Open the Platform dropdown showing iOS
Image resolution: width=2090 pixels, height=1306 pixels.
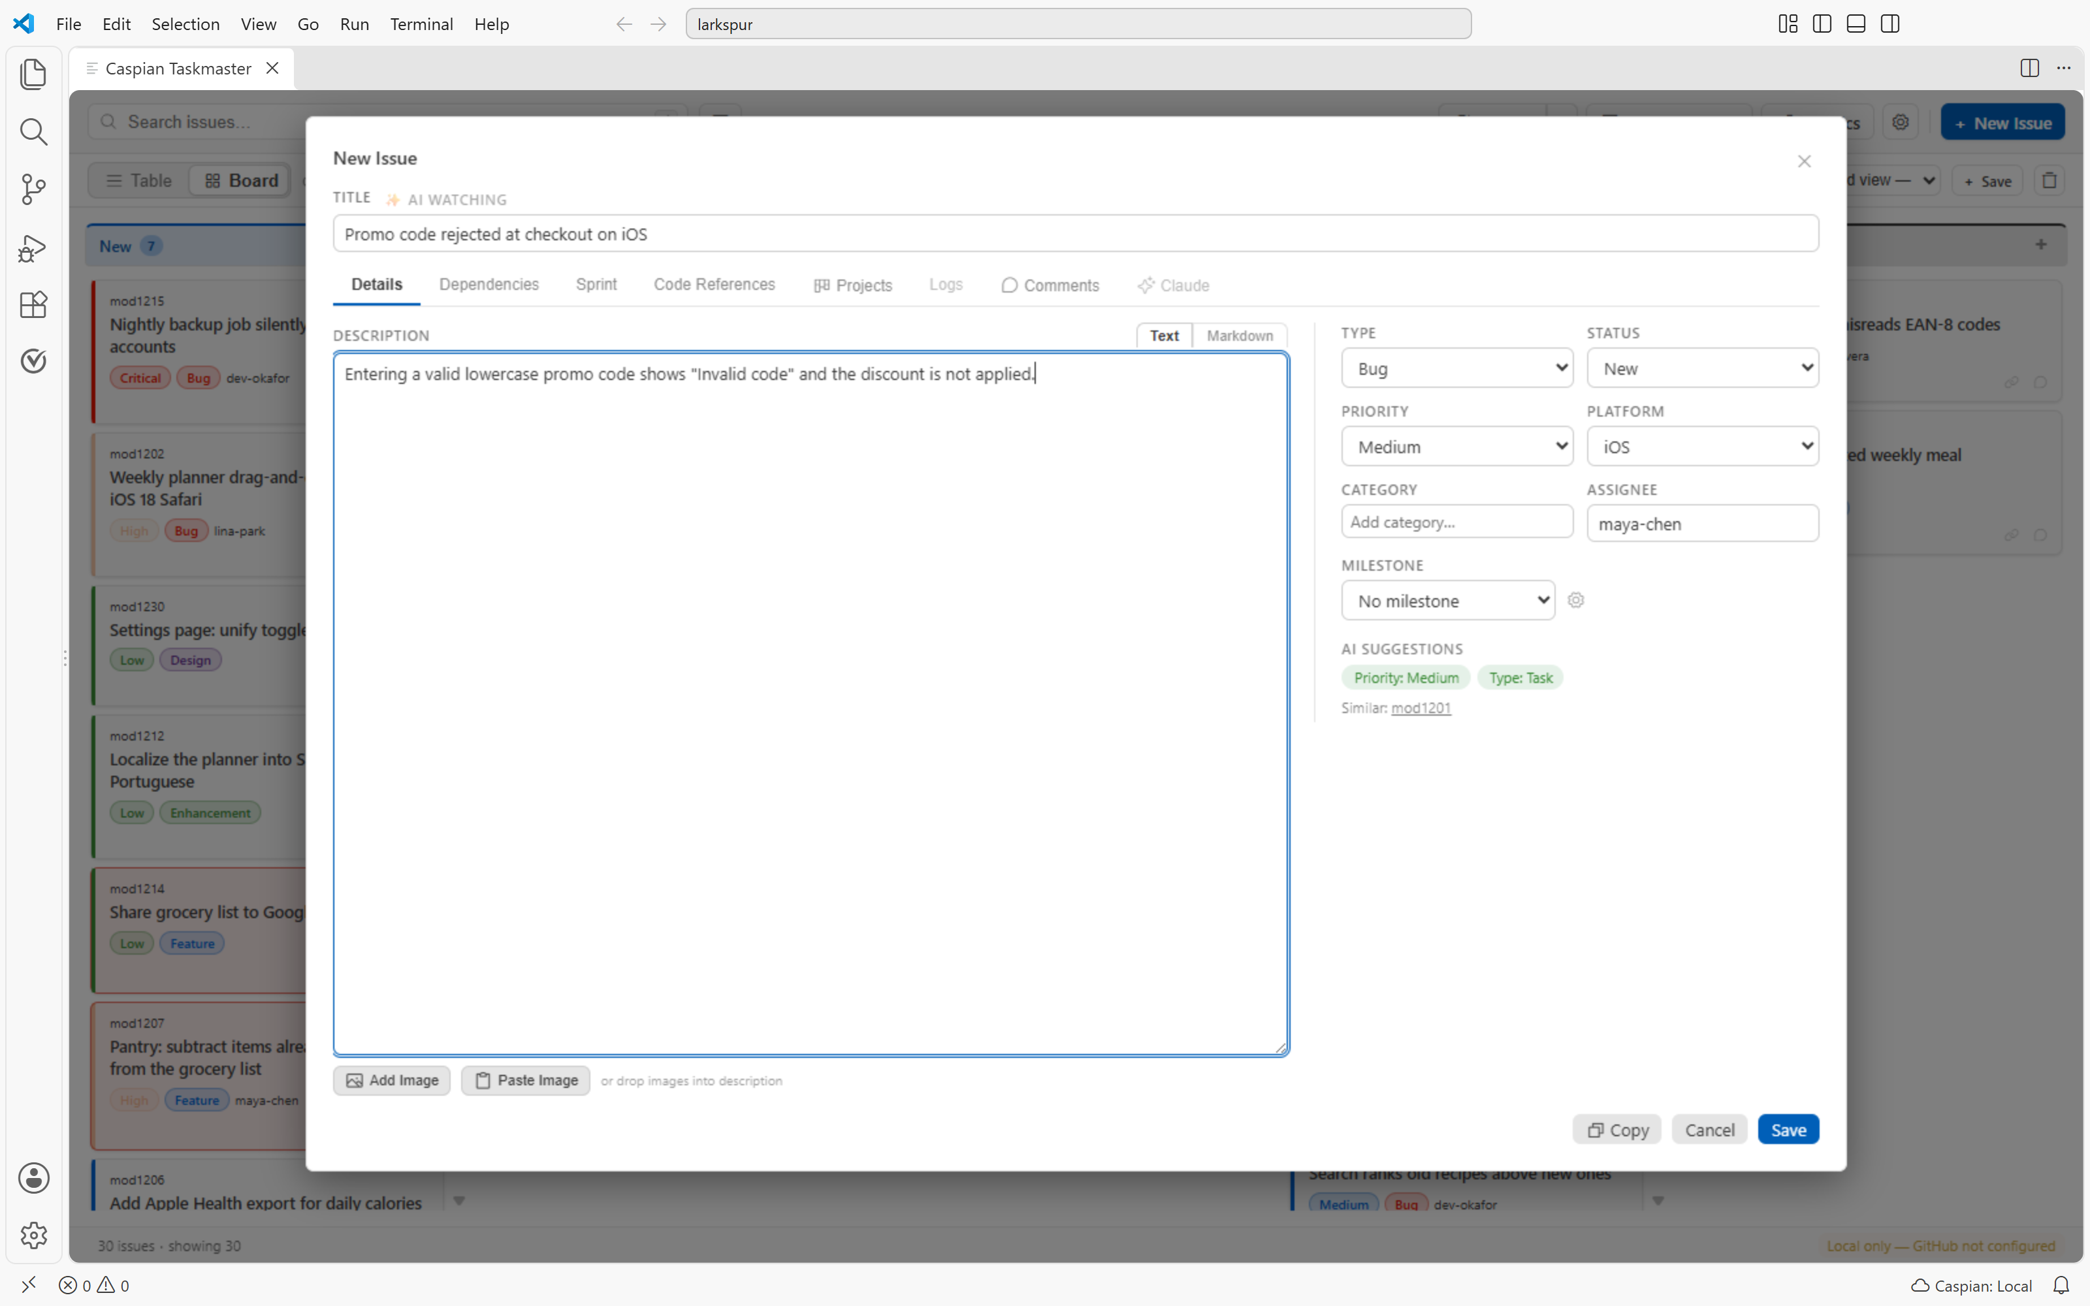click(x=1702, y=447)
